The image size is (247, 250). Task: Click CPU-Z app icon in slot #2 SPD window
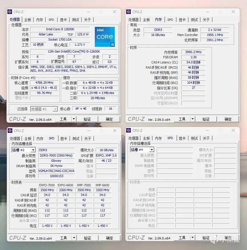click(x=10, y=131)
